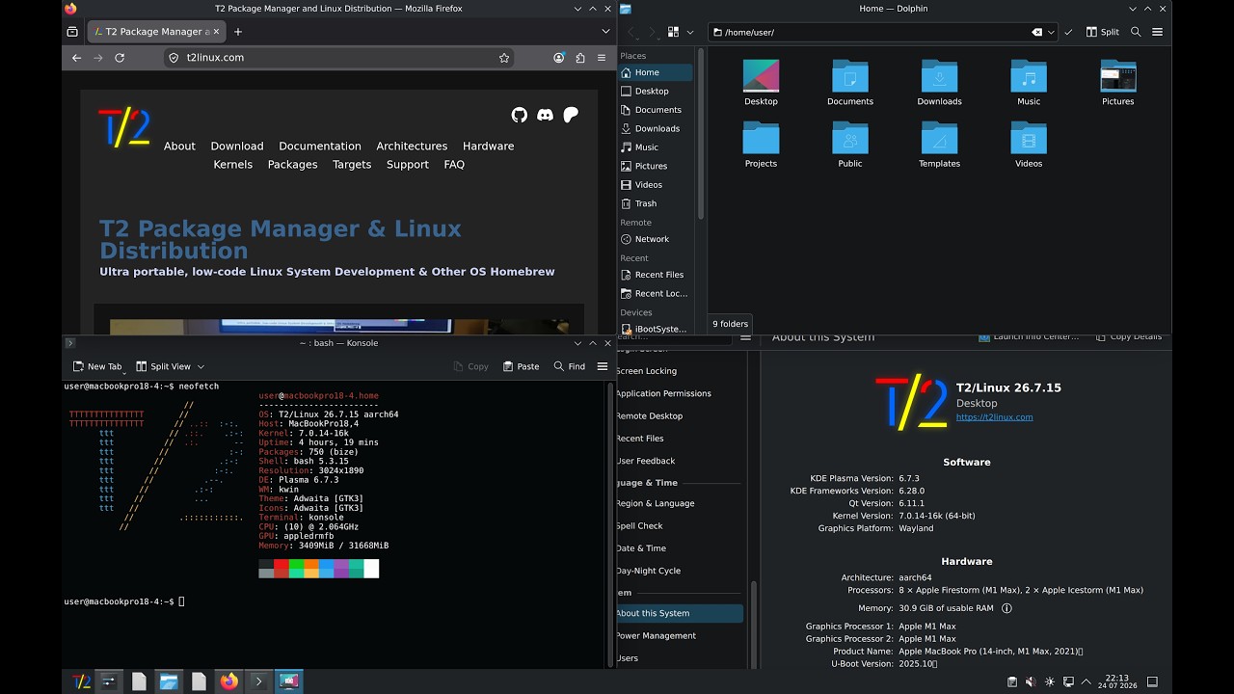Image resolution: width=1234 pixels, height=694 pixels.
Task: Expand the Konsole window title-bar chevron menu
Action: 578,343
